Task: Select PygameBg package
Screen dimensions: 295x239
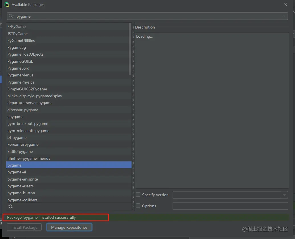Action: point(69,47)
